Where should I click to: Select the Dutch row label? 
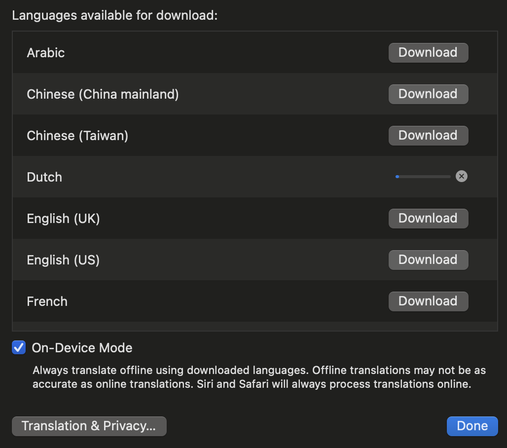[44, 177]
